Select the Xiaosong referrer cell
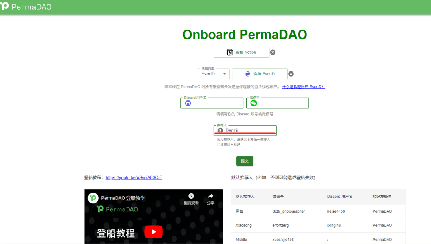Screen dimensions: 431x244 pos(243,225)
